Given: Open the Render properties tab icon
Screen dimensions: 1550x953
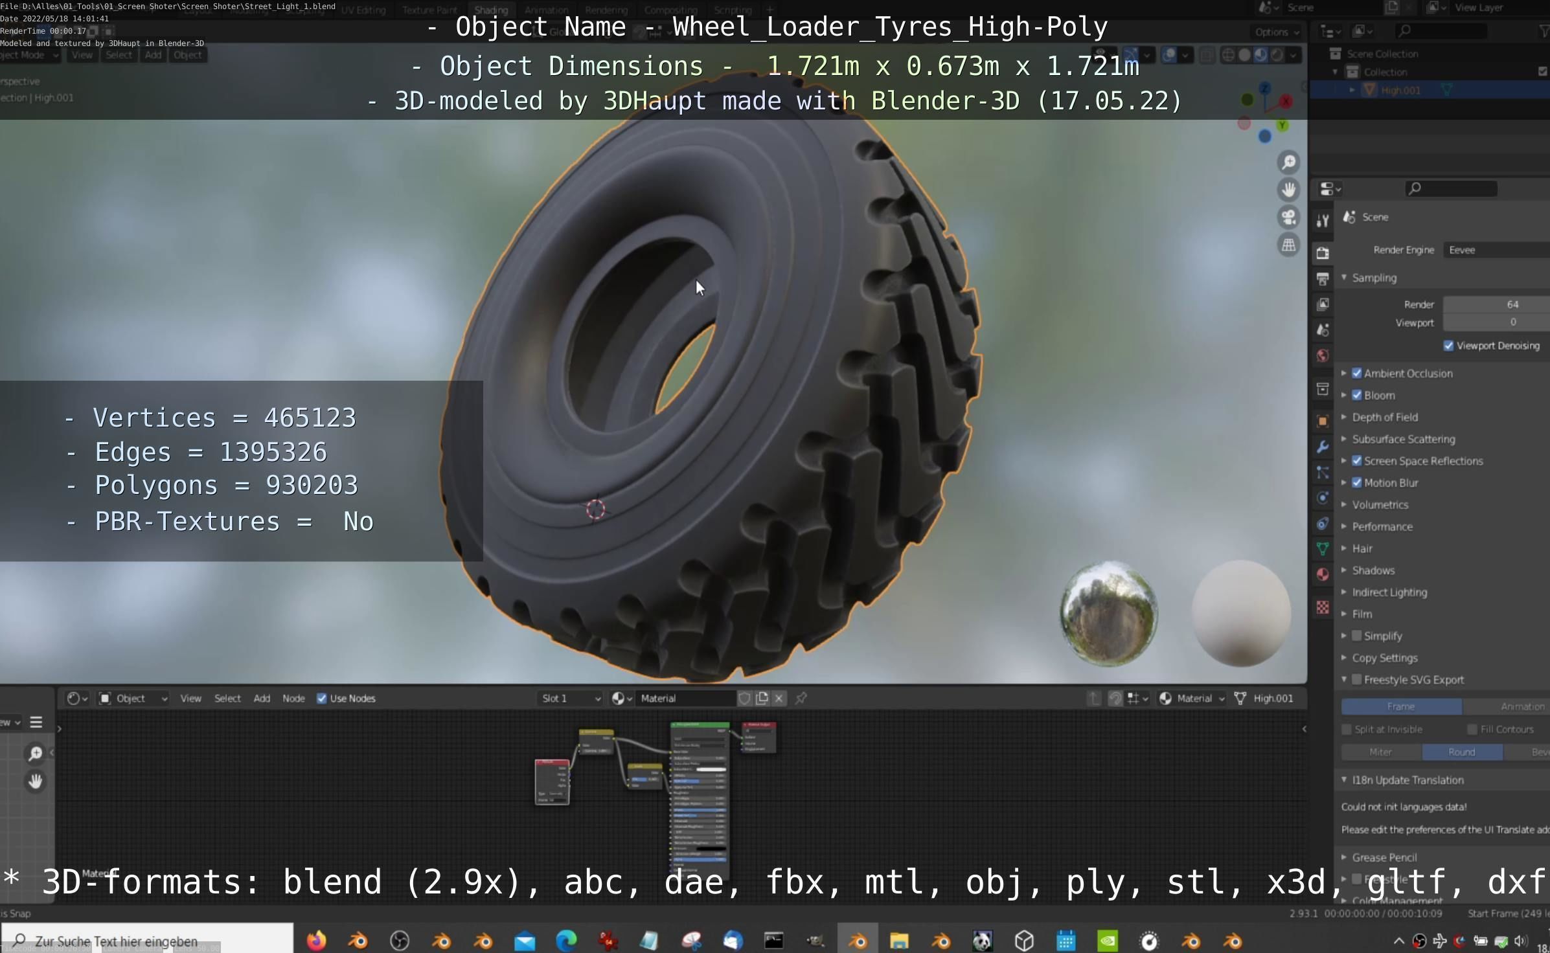Looking at the screenshot, I should (1323, 253).
